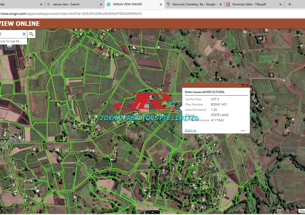Click the print widget icon
The height and width of the screenshot is (215, 305).
pos(10,46)
